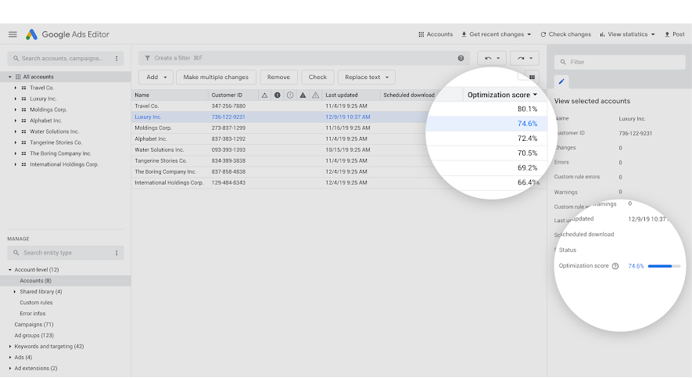The width and height of the screenshot is (692, 378).
Task: Click right panel Filter field
Action: pos(619,63)
